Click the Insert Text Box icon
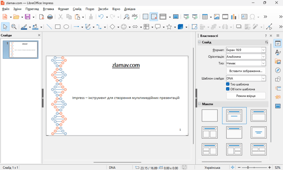Viewport: 283px width, 170px height. pyautogui.click(x=244, y=16)
